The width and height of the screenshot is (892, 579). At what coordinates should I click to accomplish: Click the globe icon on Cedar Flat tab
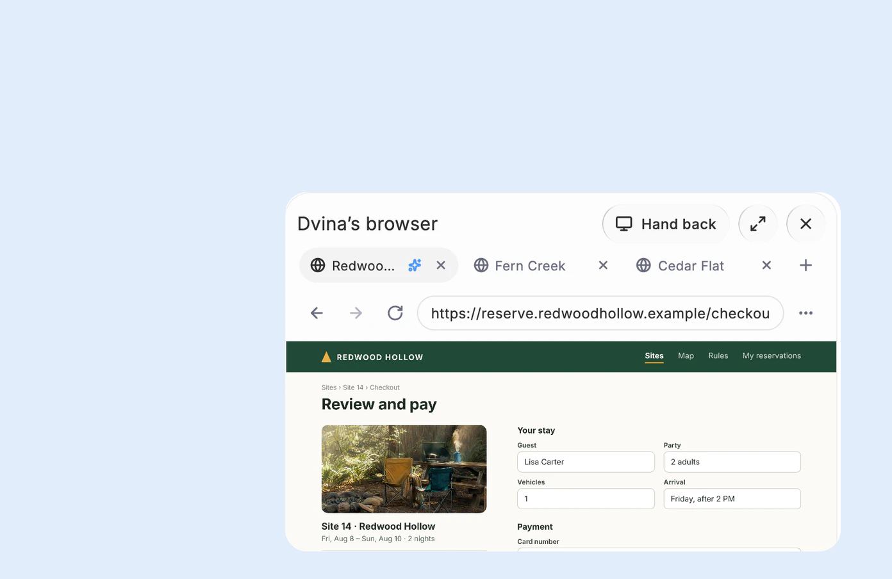point(643,265)
